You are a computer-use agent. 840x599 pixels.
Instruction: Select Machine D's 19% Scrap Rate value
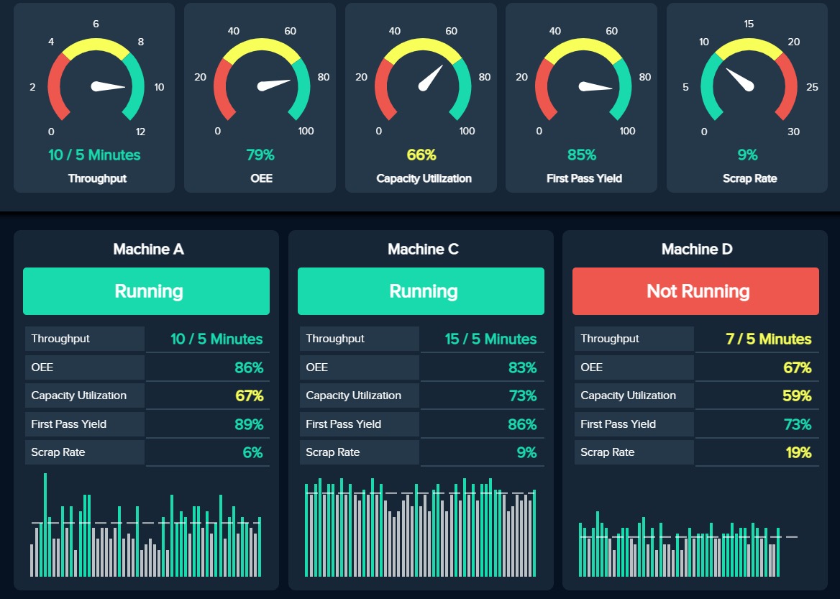pyautogui.click(x=797, y=452)
